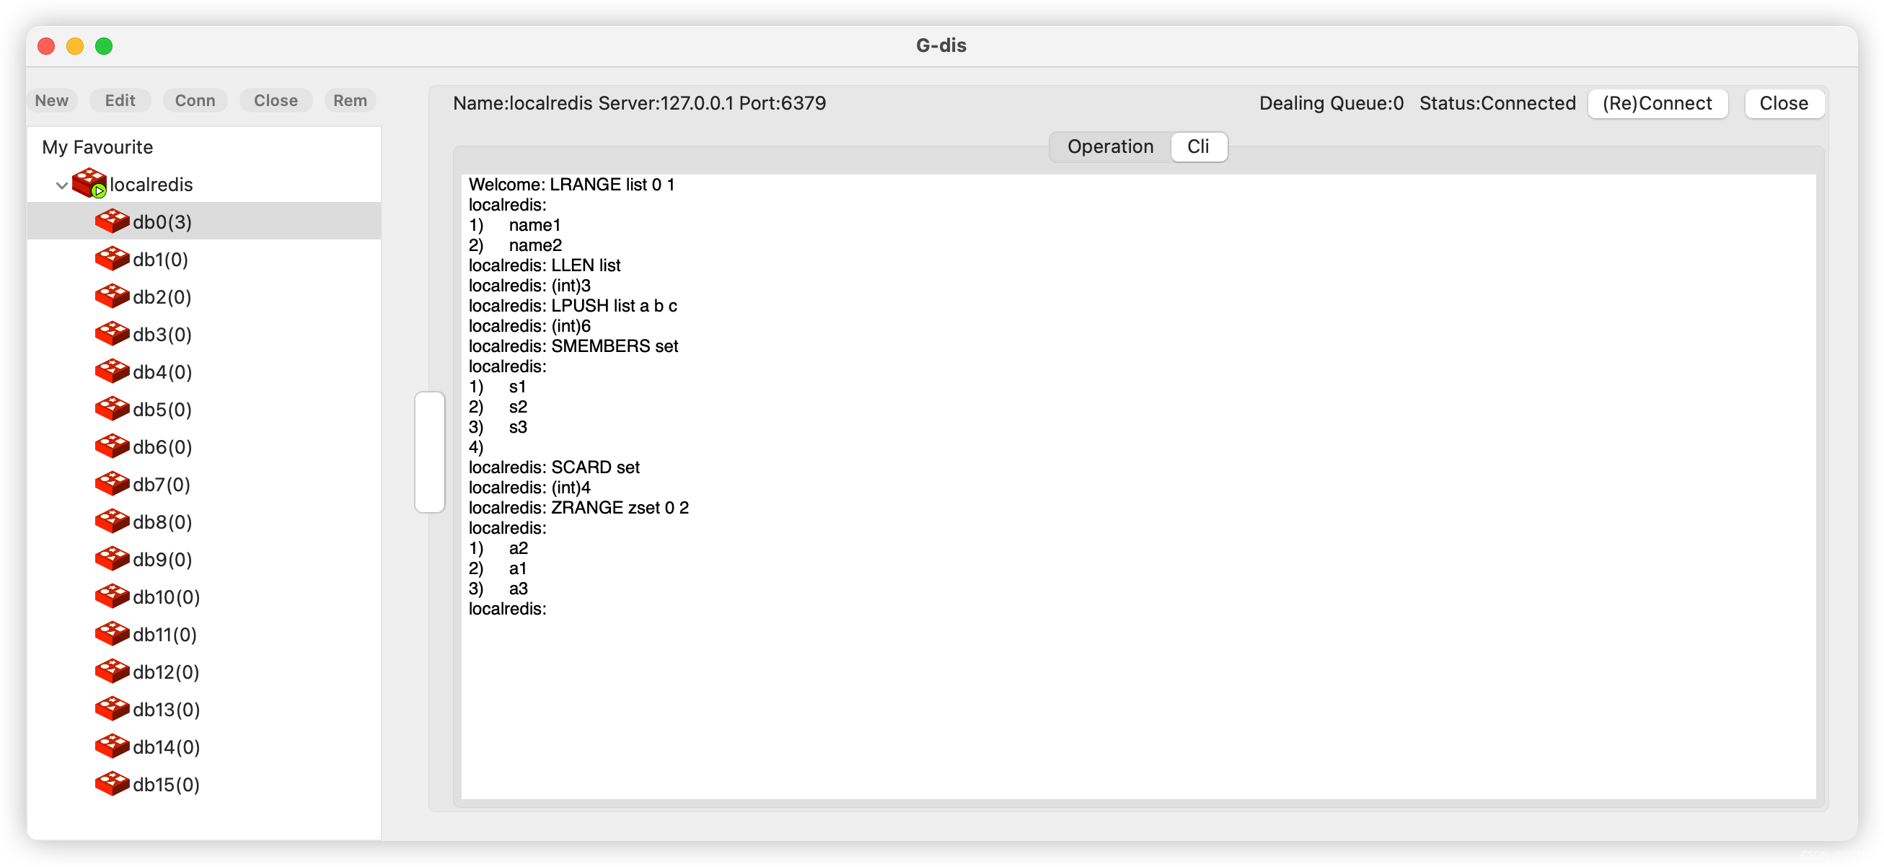The image size is (1884, 867).
Task: Click the 'Welcome: LRANGE list 0 1' line
Action: [571, 185]
